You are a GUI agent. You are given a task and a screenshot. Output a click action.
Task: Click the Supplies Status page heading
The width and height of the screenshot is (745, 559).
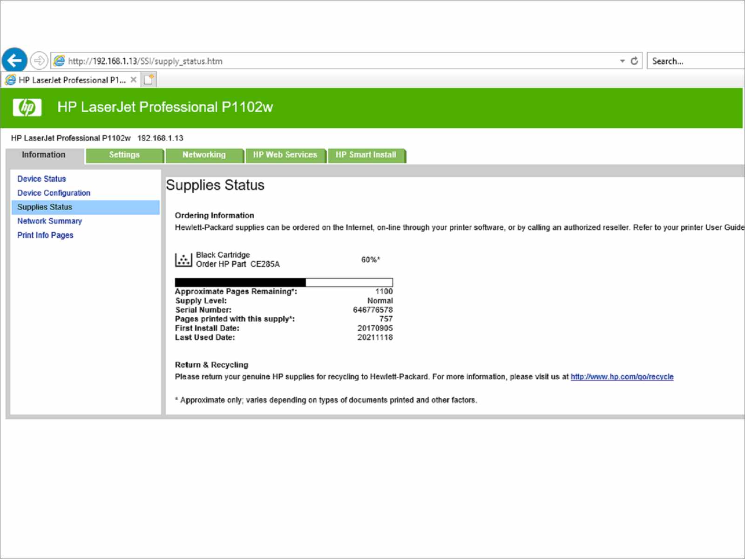tap(215, 185)
